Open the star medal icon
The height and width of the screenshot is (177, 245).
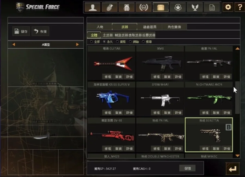tap(178, 7)
